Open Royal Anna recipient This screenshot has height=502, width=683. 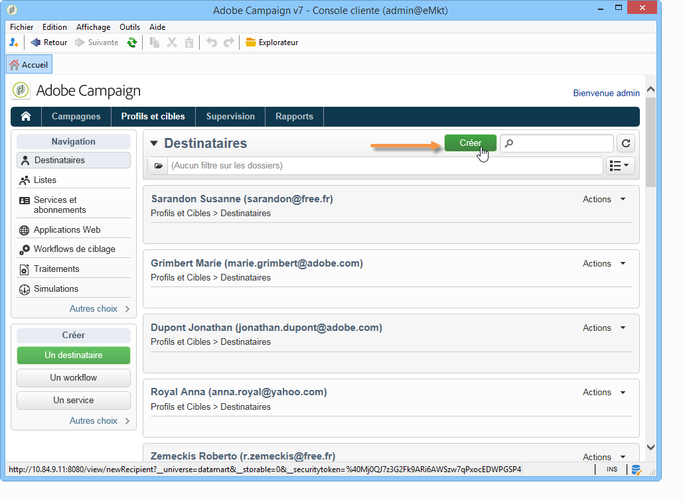(239, 392)
